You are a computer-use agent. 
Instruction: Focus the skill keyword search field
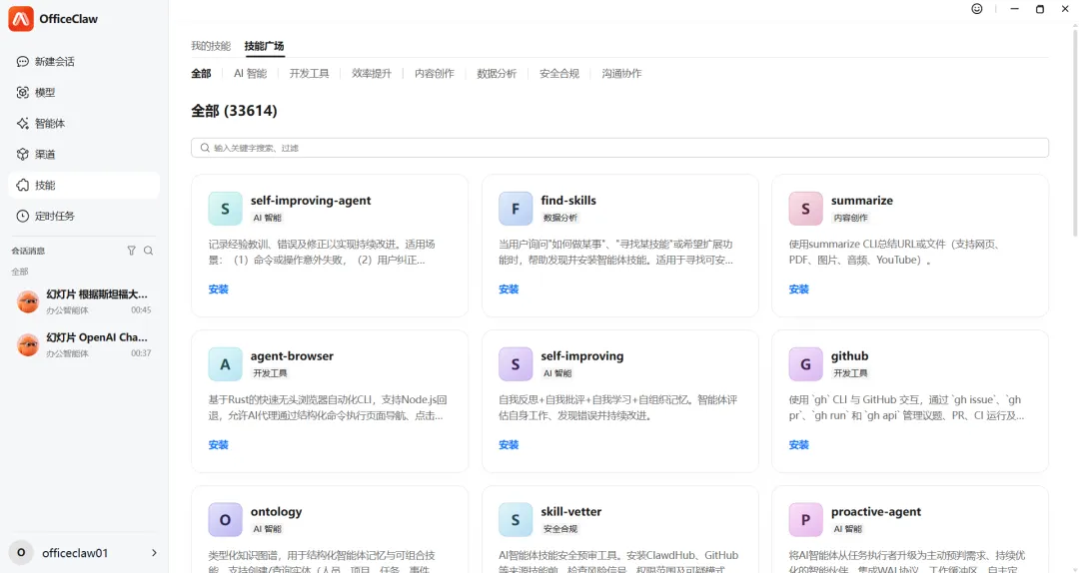pyautogui.click(x=619, y=148)
